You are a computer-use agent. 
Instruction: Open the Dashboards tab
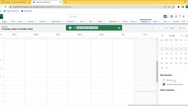(x=113, y=21)
